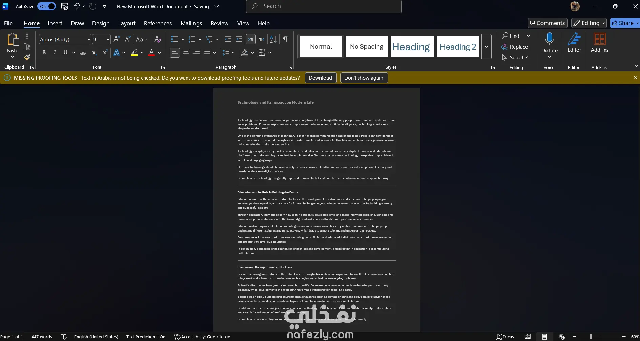Apply yellow text highlight color
Image resolution: width=640 pixels, height=341 pixels.
pyautogui.click(x=134, y=53)
